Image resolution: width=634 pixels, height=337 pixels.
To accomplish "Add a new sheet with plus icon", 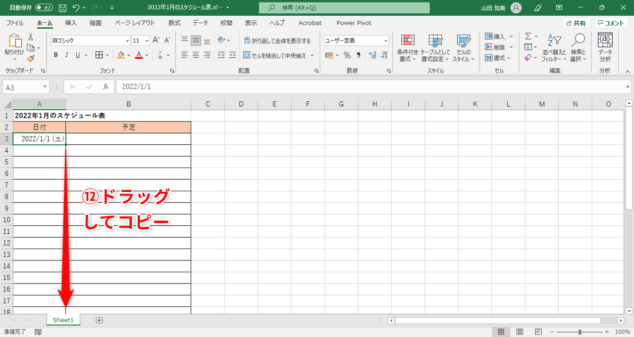I will point(99,320).
